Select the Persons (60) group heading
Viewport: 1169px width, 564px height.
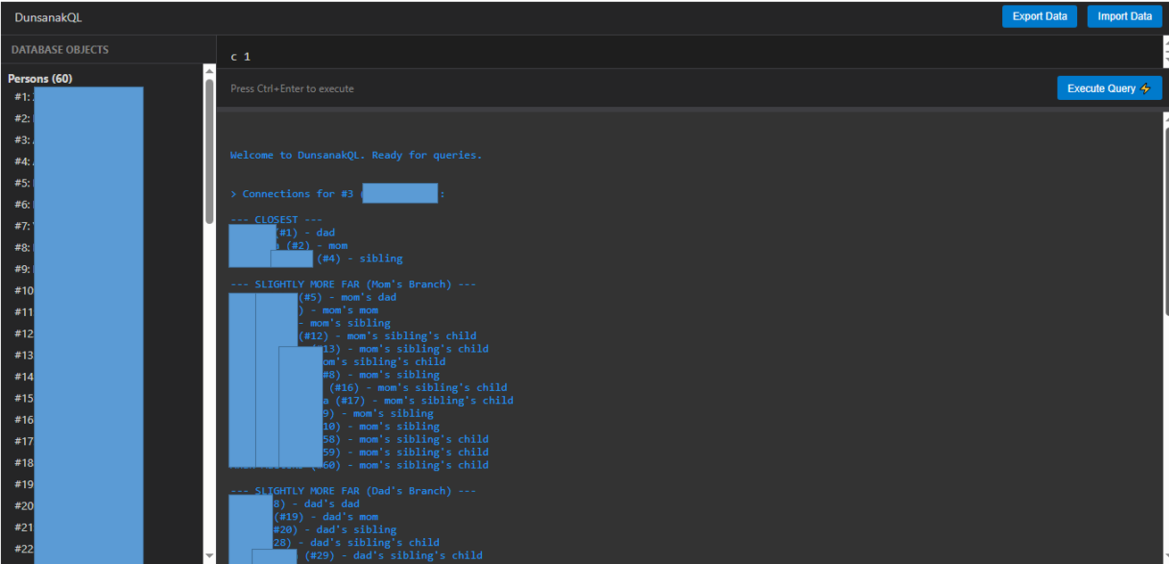(x=40, y=79)
